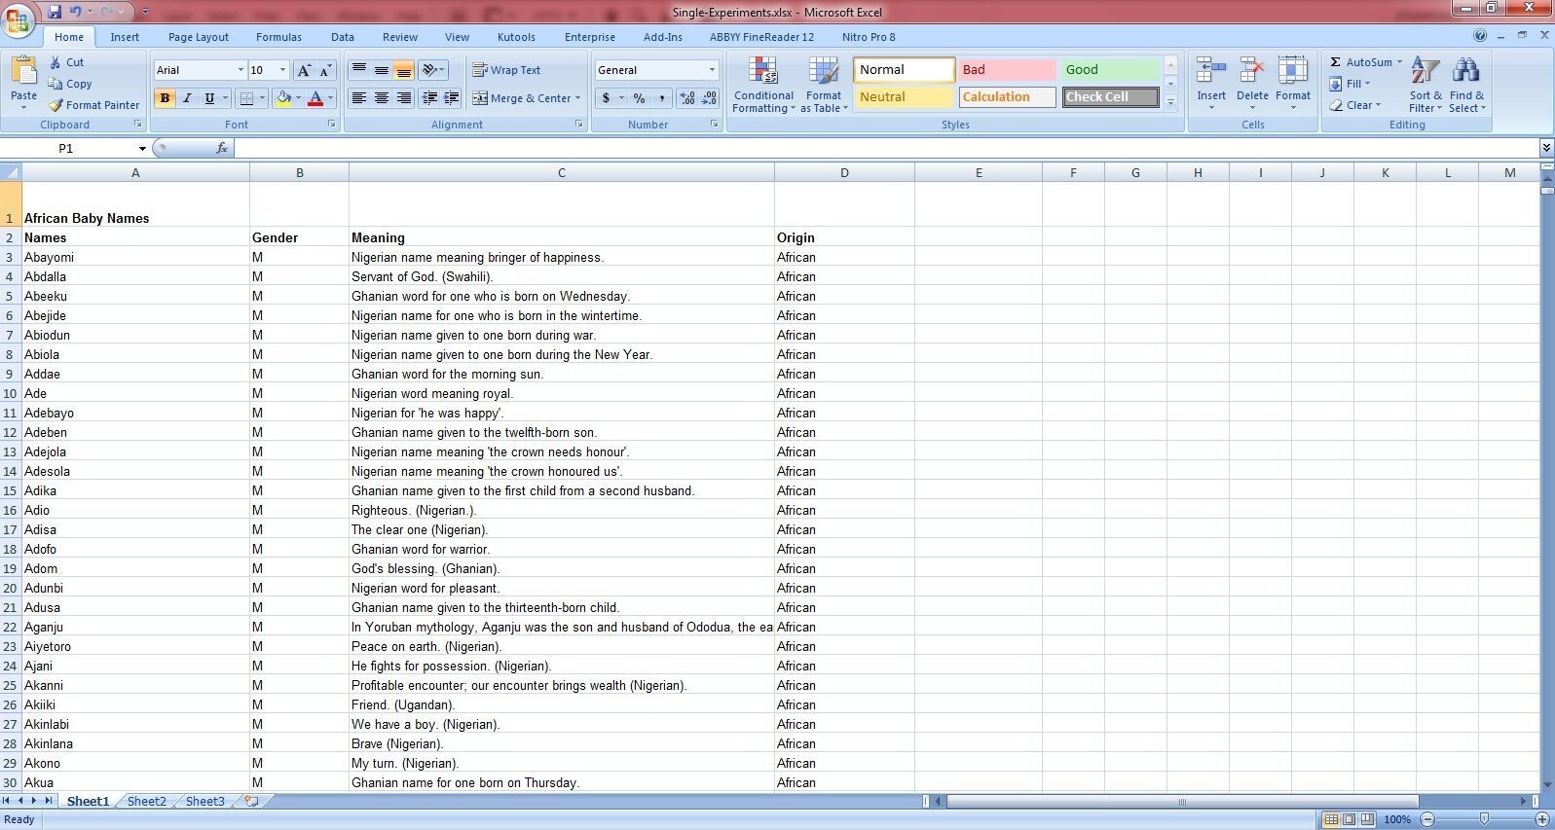This screenshot has height=830, width=1555.
Task: Expand the General number format dropdown
Action: pos(712,70)
